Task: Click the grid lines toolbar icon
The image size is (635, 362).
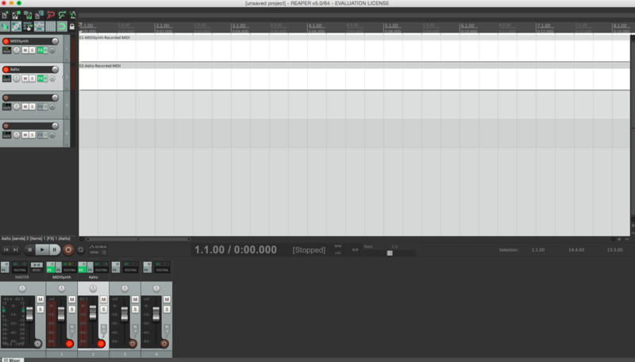Action: coord(50,27)
